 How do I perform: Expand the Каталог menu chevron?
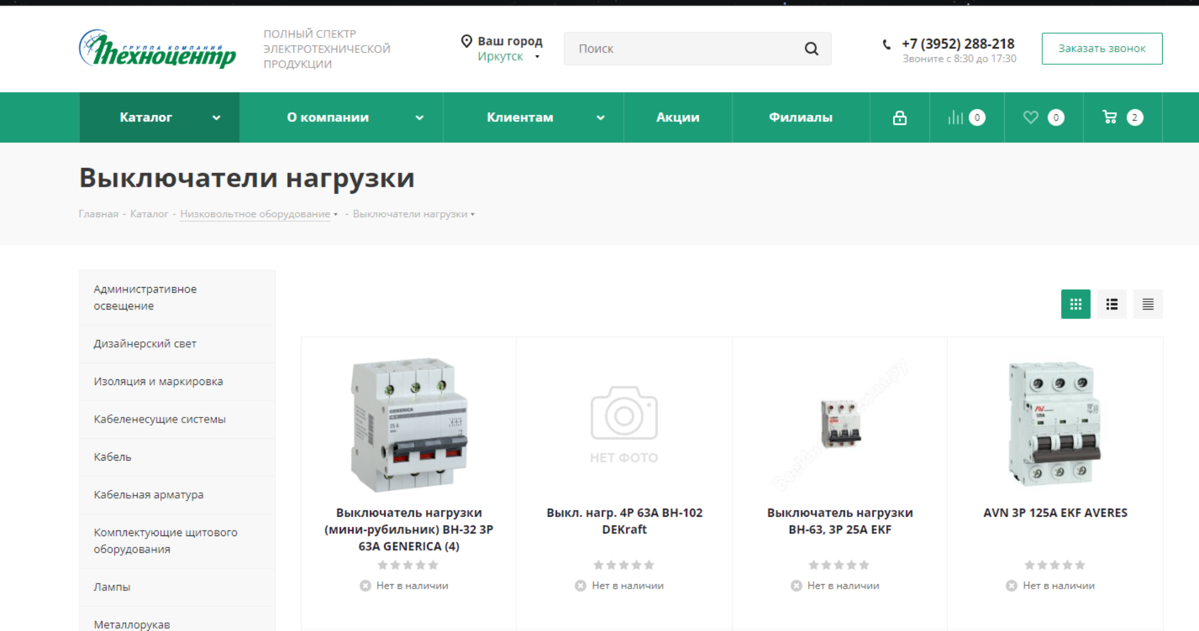tap(217, 117)
